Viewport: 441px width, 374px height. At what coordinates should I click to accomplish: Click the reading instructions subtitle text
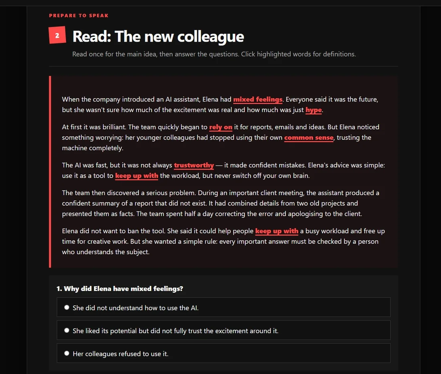(x=214, y=54)
